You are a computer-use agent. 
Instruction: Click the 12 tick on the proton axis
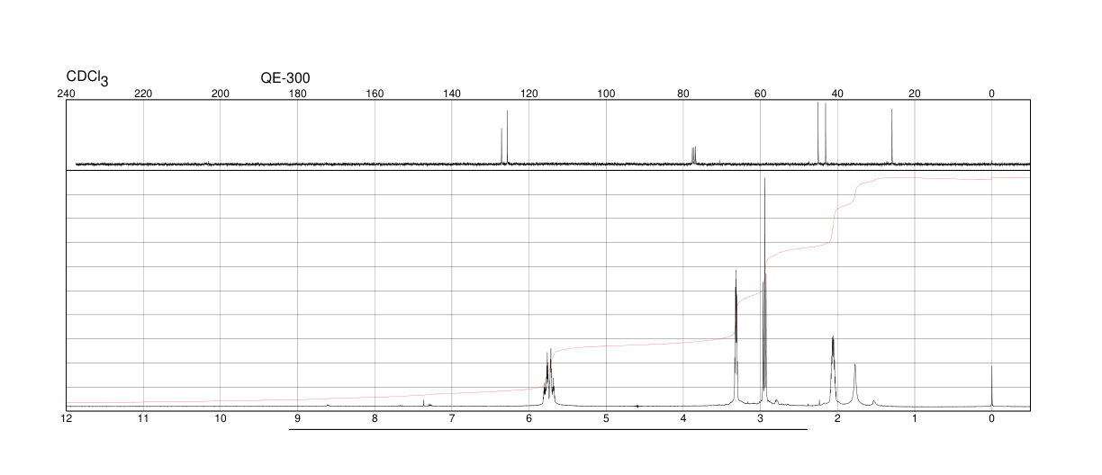pyautogui.click(x=66, y=419)
